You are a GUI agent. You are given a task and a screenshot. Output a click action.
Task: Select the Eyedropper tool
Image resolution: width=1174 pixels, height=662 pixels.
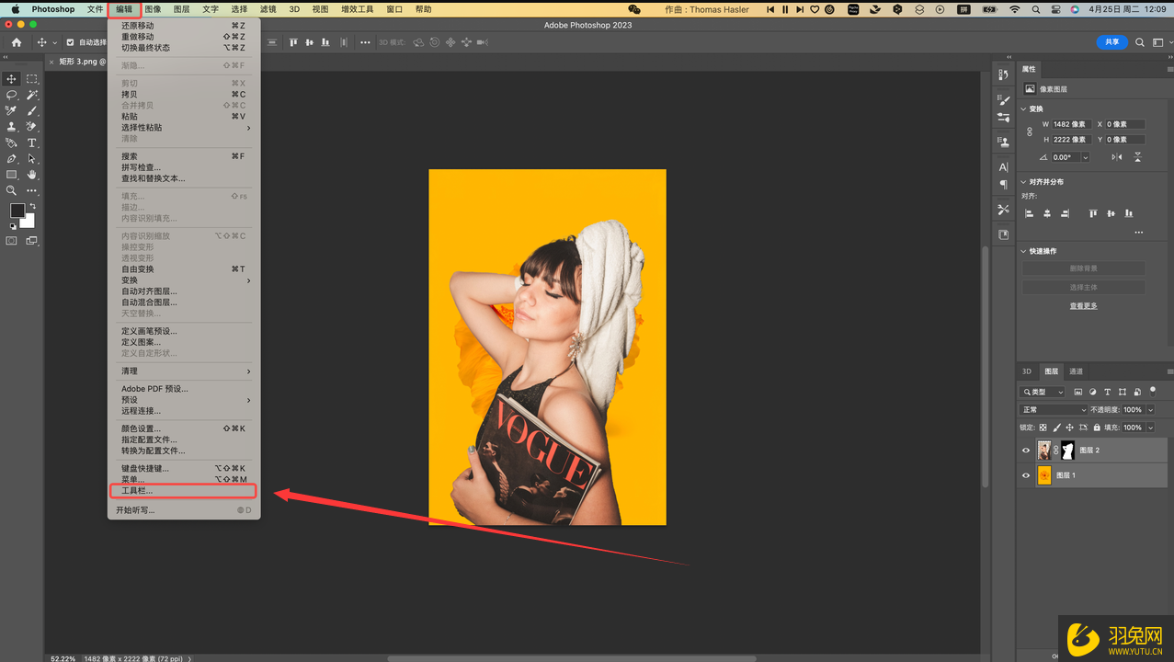coord(12,110)
